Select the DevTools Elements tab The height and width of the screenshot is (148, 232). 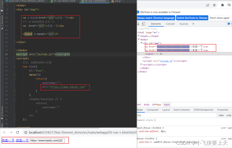[x=156, y=24]
